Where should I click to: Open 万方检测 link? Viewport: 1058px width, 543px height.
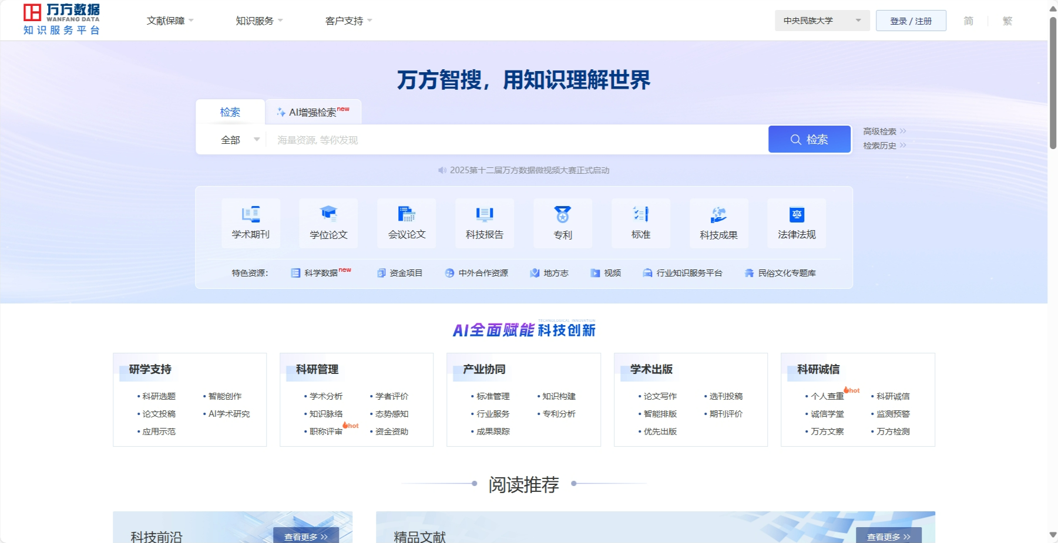[893, 431]
